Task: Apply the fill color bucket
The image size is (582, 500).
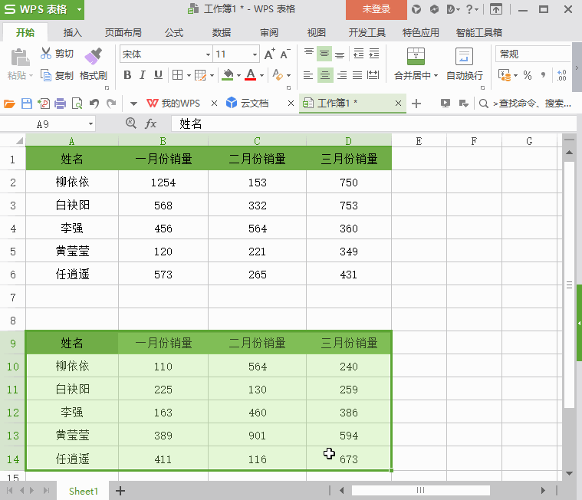Action: pyautogui.click(x=228, y=75)
